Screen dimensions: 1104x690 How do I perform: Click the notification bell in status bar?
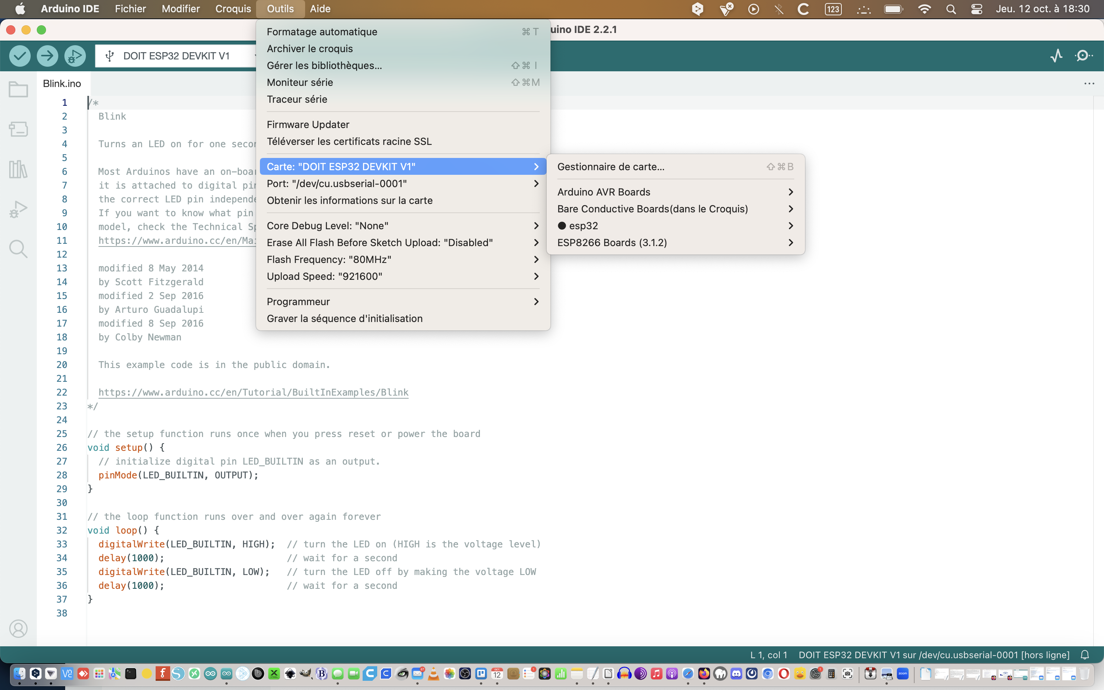point(1085,655)
